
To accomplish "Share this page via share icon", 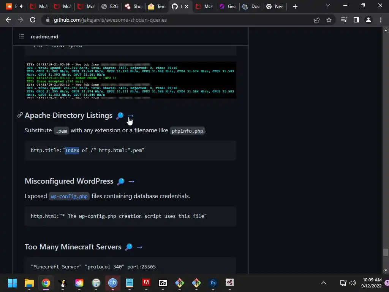I will click(x=317, y=20).
